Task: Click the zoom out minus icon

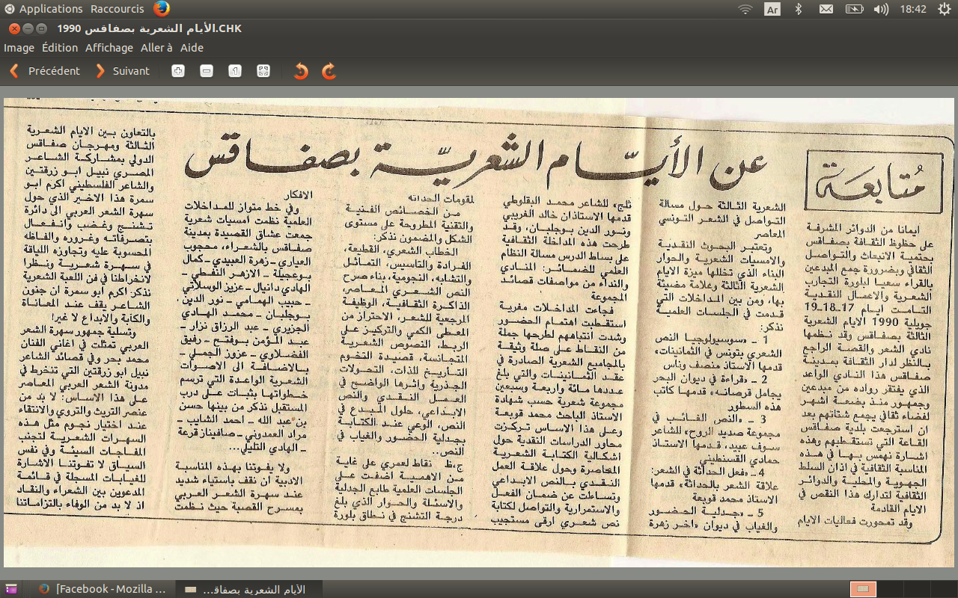Action: (x=207, y=71)
